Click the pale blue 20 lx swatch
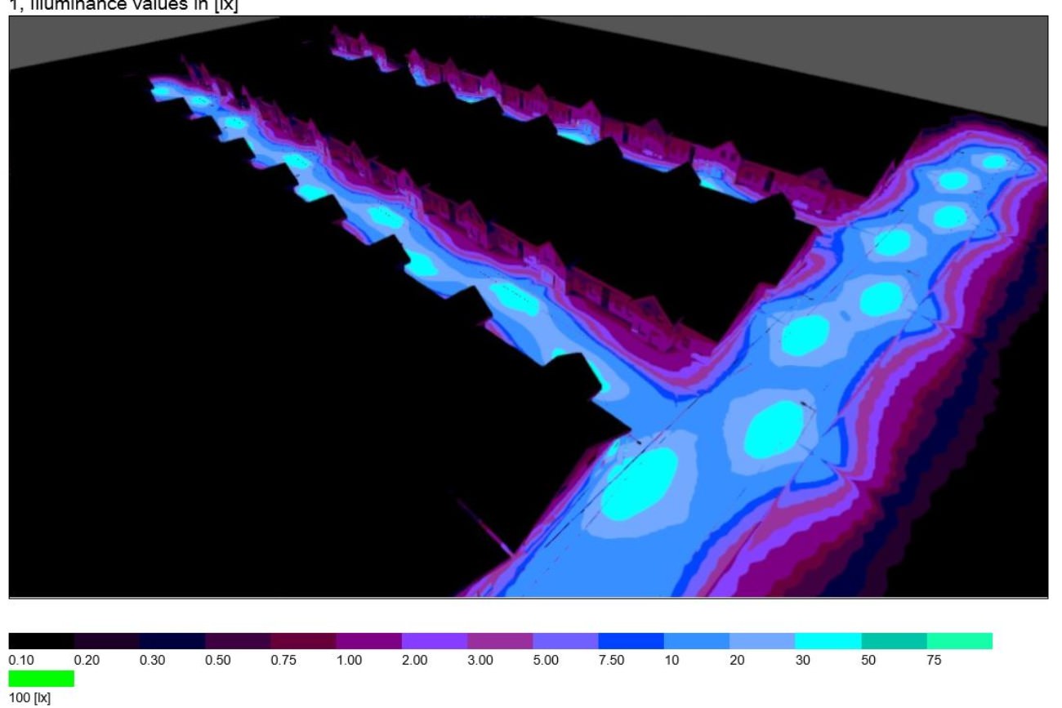This screenshot has width=1062, height=708. pos(762,641)
